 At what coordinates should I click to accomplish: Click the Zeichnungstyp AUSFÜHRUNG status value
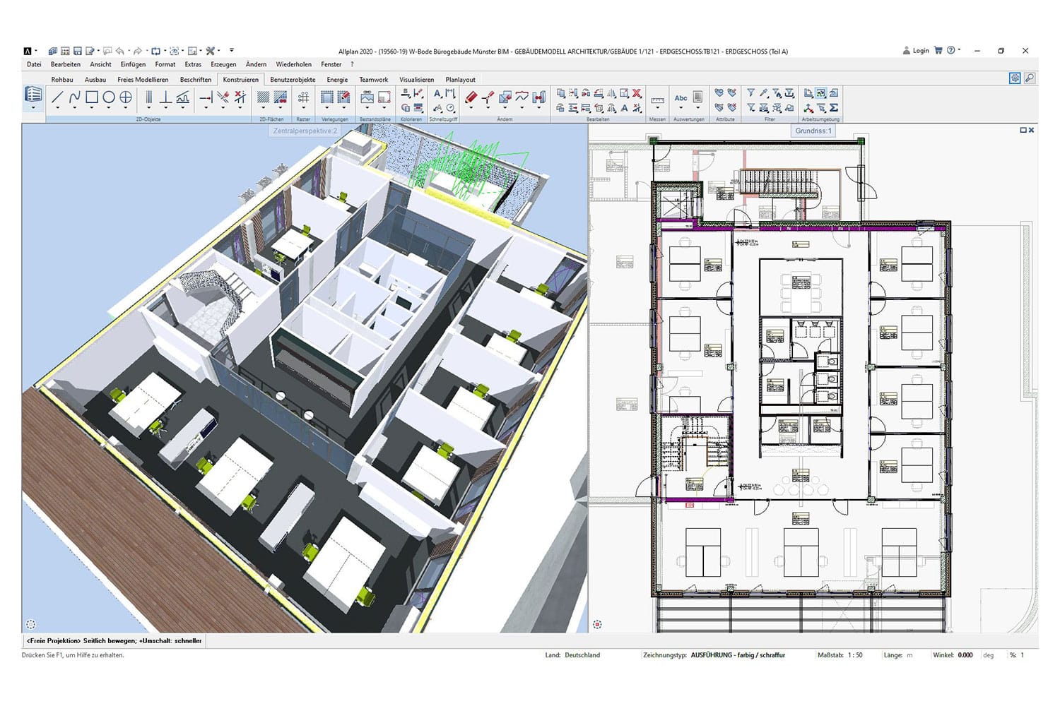coord(738,655)
